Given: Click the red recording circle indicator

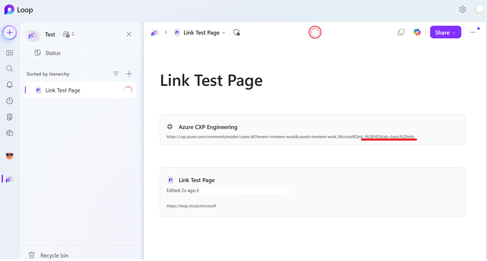Looking at the screenshot, I should tap(315, 32).
